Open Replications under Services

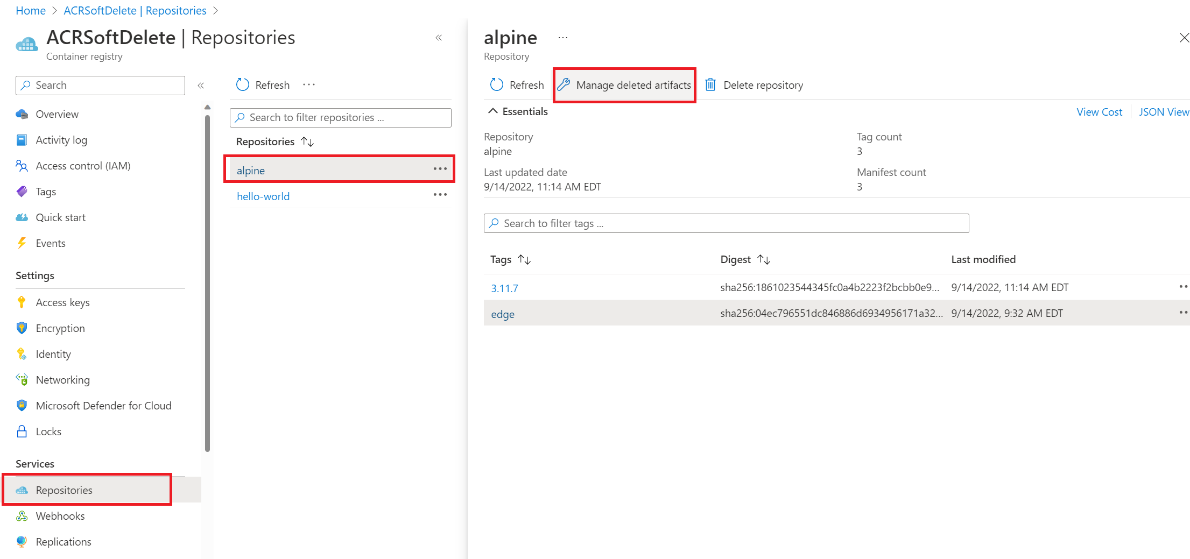click(64, 542)
